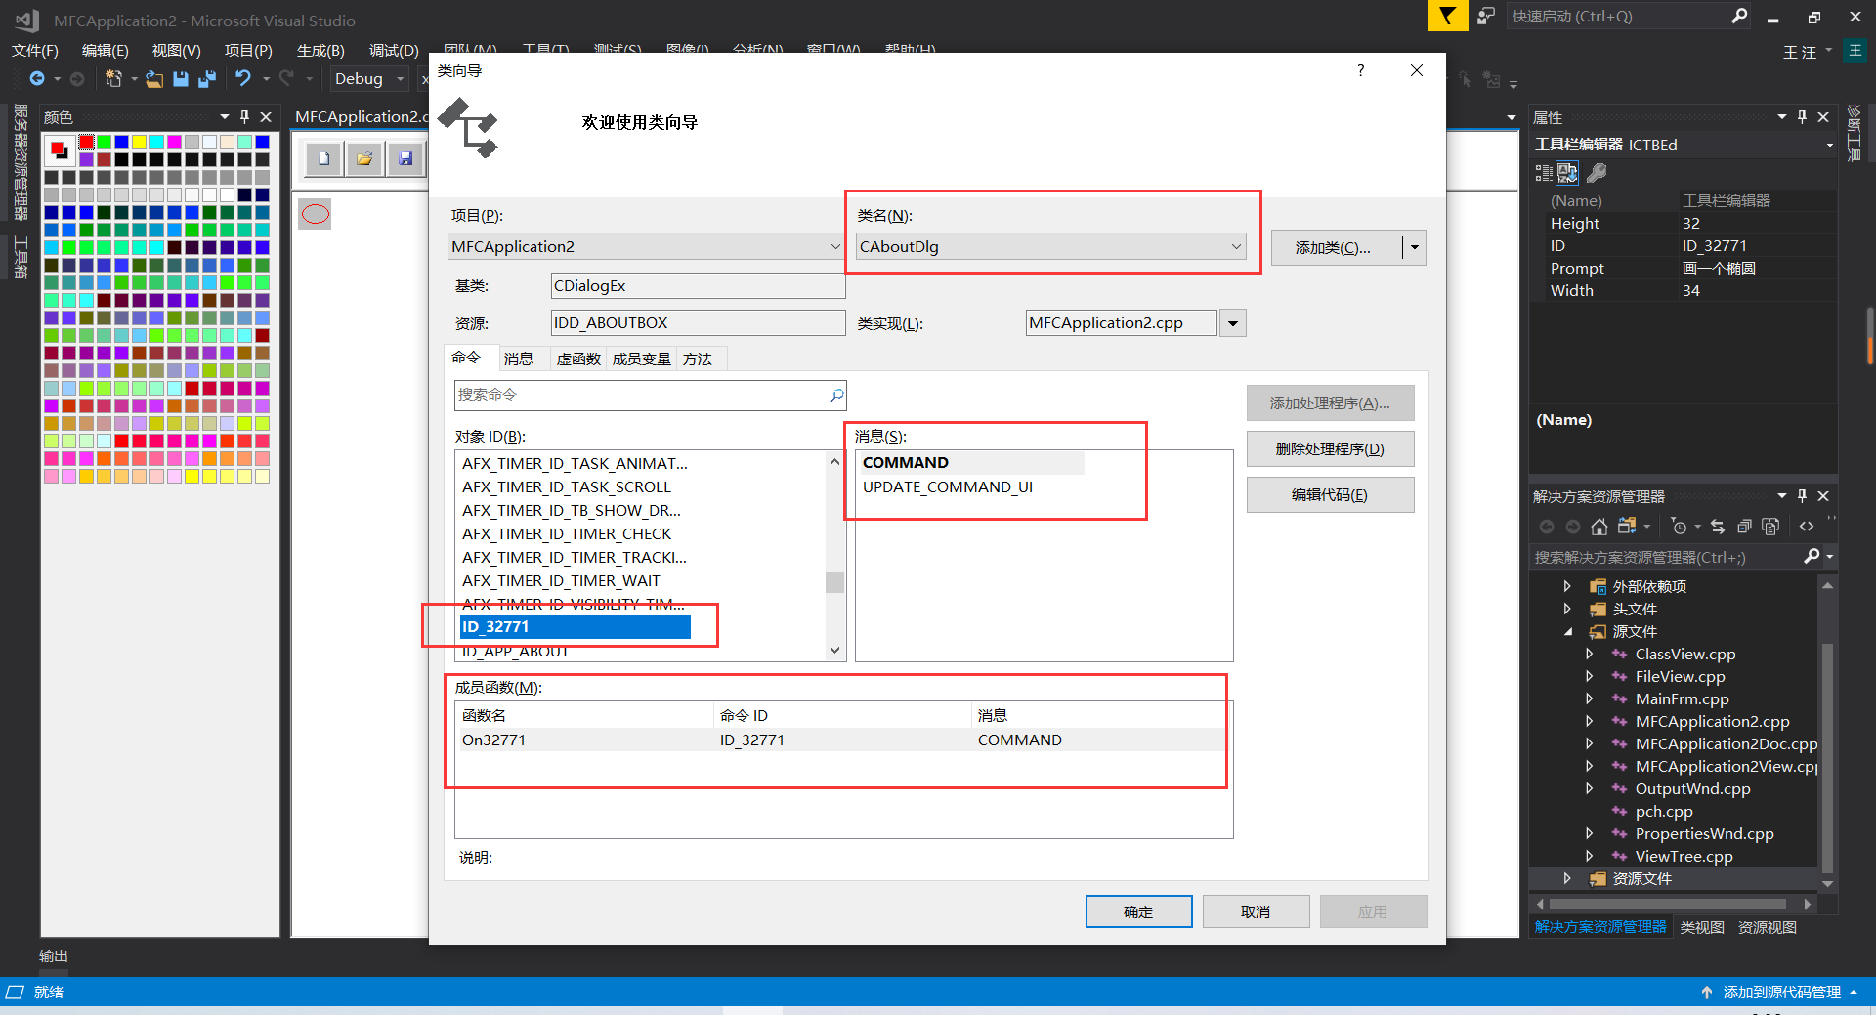Image resolution: width=1876 pixels, height=1015 pixels.
Task: Select the On32771 member function row
Action: click(842, 740)
